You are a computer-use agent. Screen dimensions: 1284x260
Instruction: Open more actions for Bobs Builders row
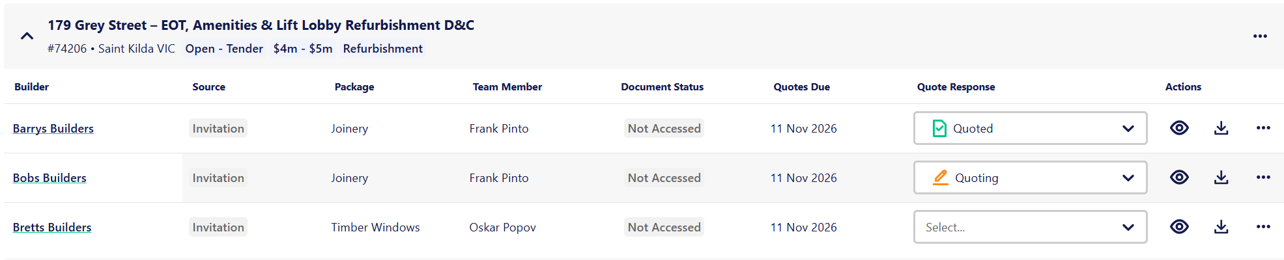click(x=1263, y=177)
